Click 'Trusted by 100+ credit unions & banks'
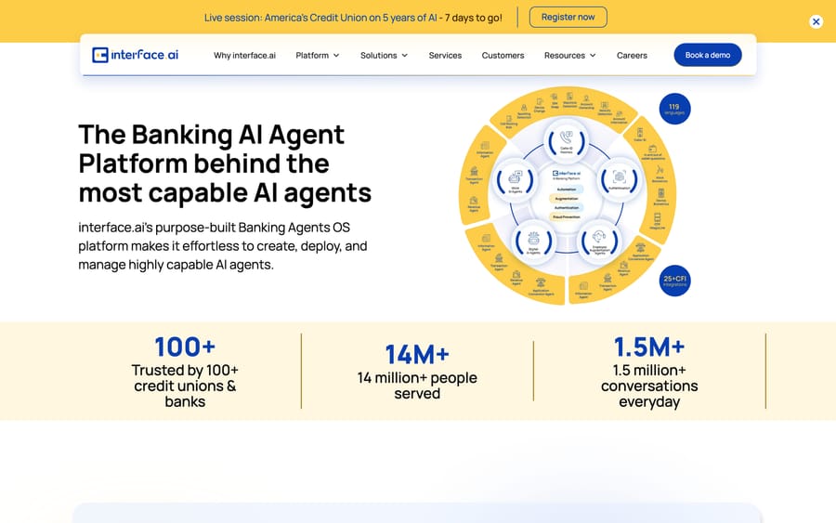836x523 pixels. [x=185, y=386]
